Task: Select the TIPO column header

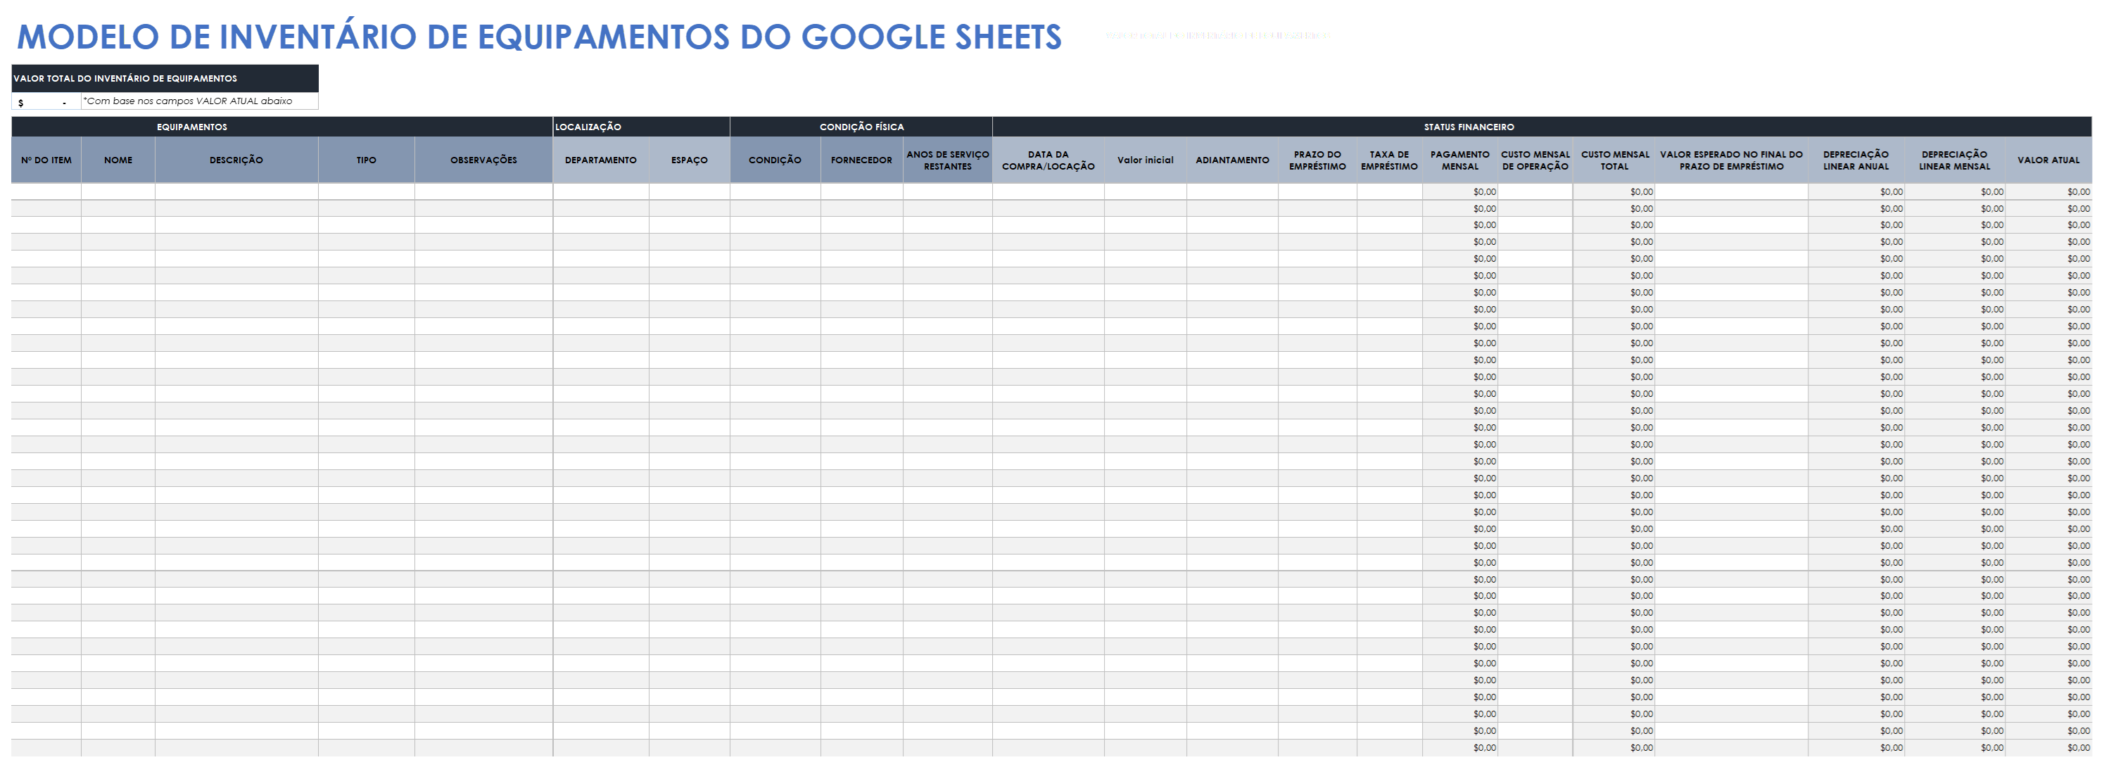Action: pos(366,160)
